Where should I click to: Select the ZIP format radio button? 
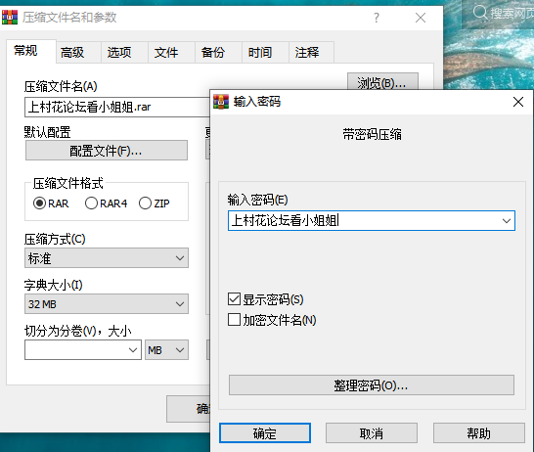145,203
